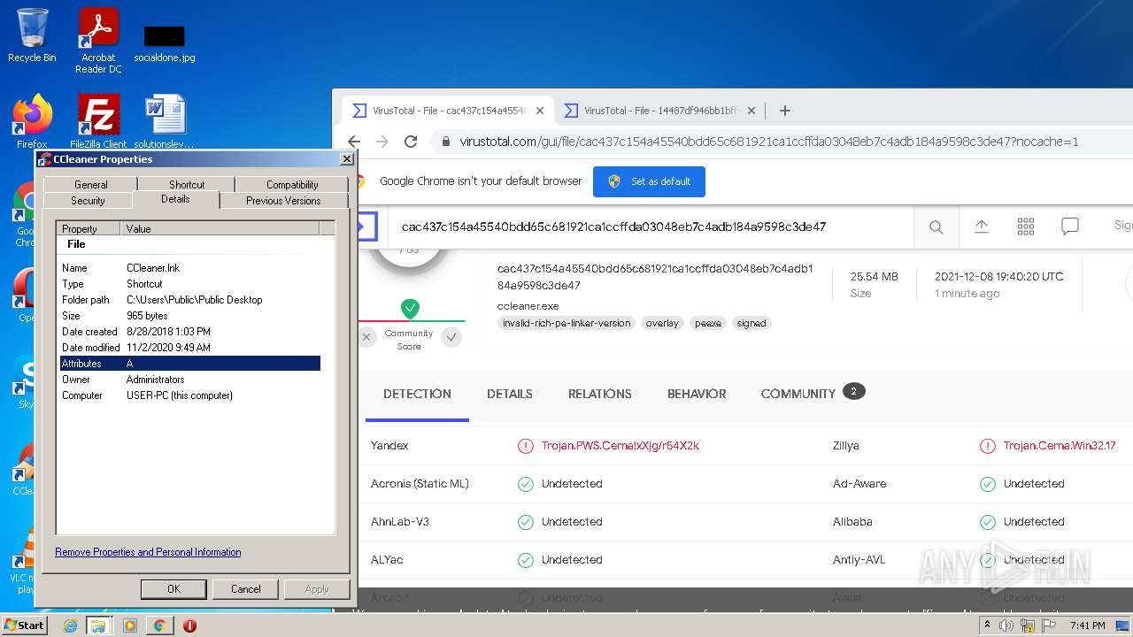Select the Folder path row
This screenshot has height=637, width=1133.
coord(190,300)
